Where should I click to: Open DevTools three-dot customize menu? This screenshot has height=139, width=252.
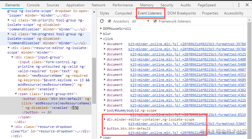click(239, 5)
